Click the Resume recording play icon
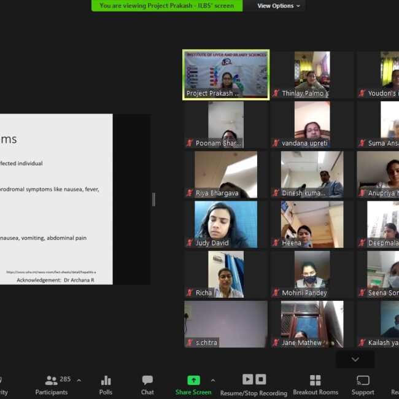Screen dimensions: 399x399 click(247, 379)
